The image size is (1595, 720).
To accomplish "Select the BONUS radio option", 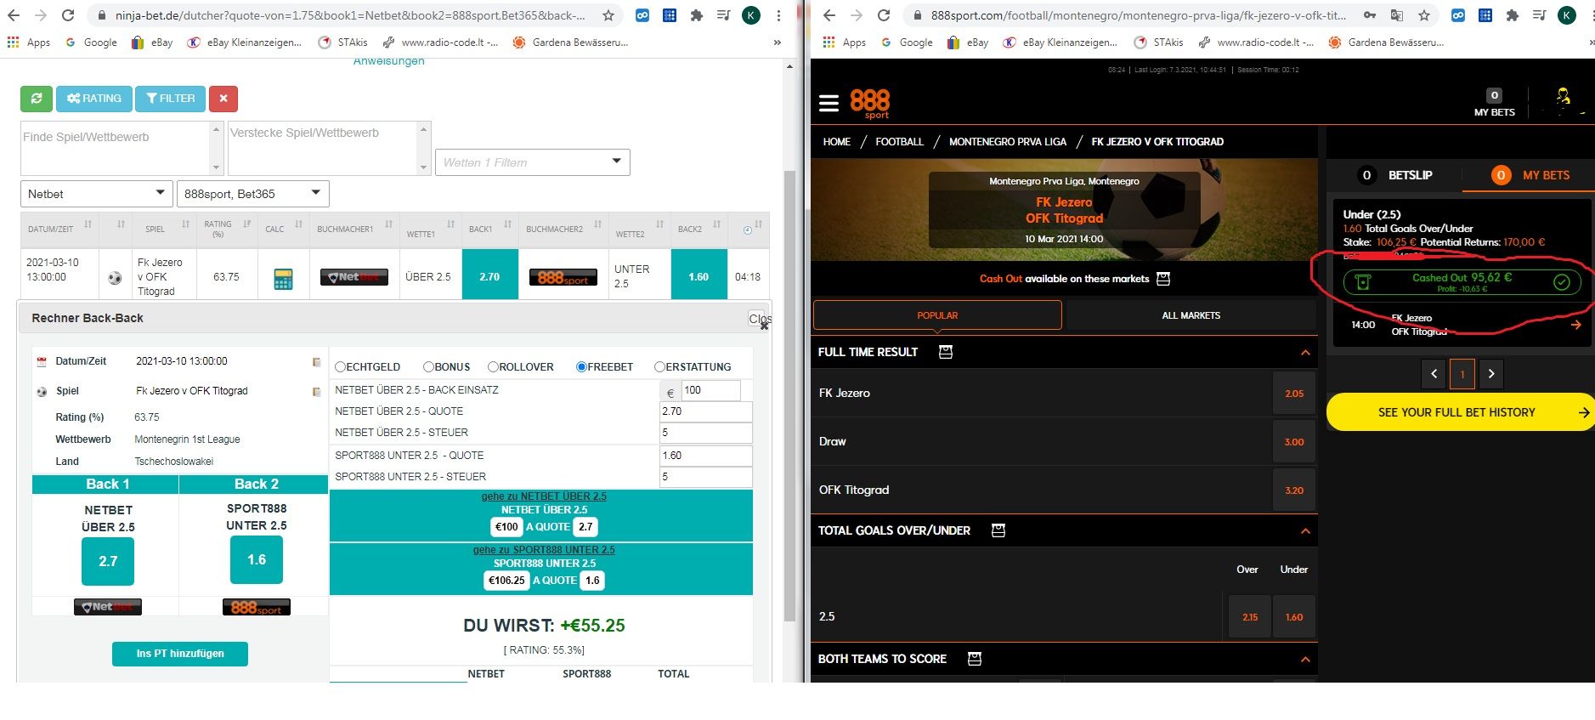I will click(x=428, y=367).
